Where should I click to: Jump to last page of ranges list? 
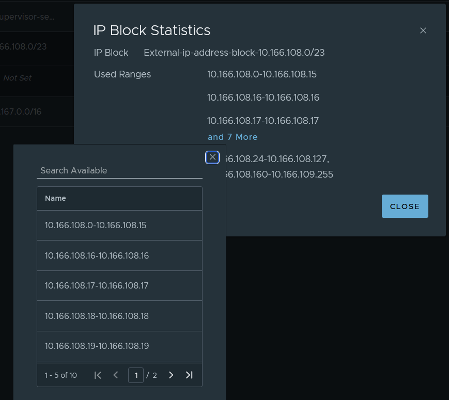point(189,375)
